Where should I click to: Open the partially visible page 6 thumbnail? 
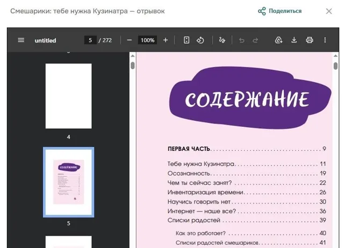point(69,242)
